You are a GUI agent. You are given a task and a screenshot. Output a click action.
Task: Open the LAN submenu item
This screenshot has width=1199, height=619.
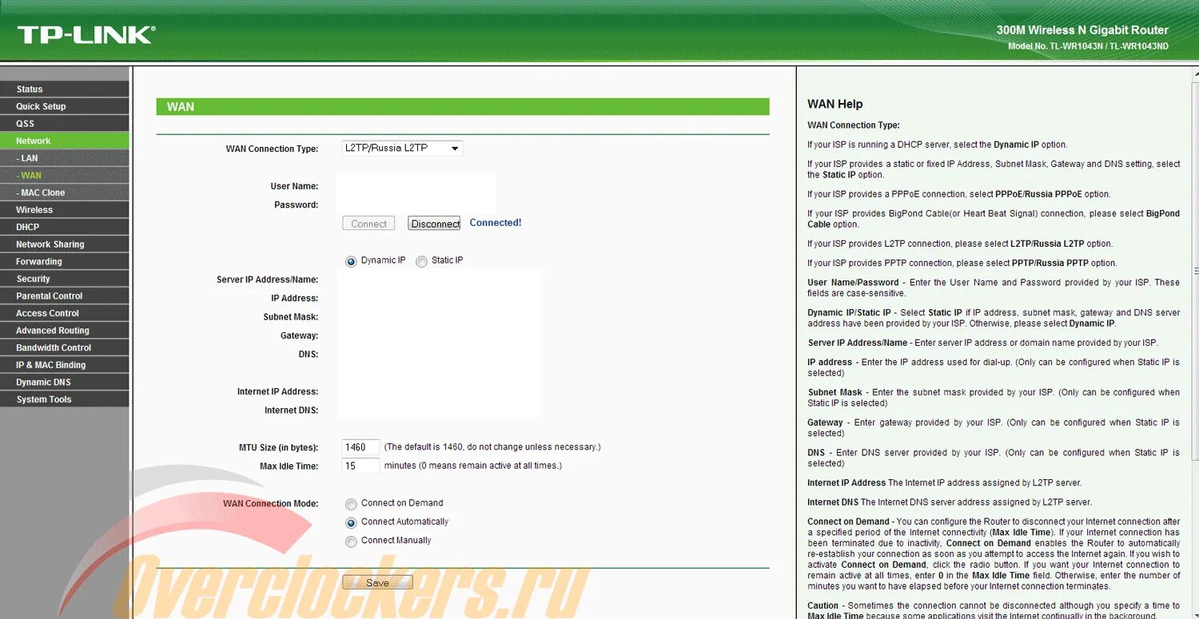[64, 158]
